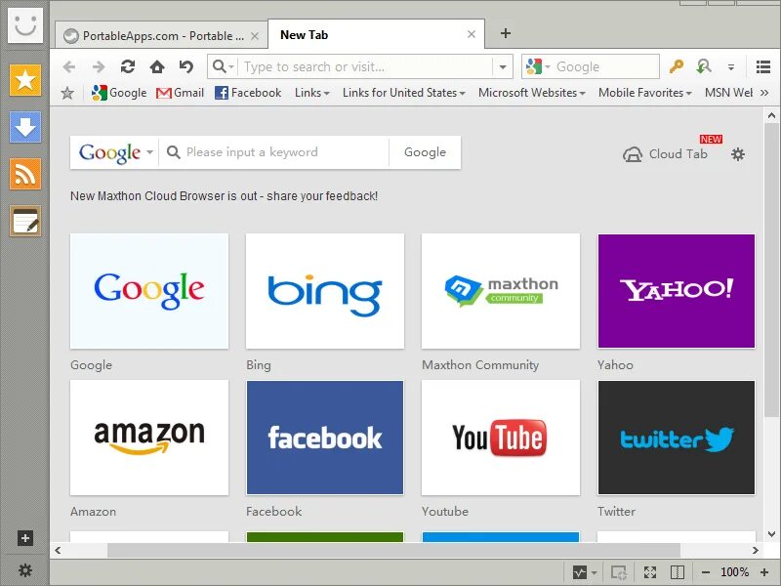The height and width of the screenshot is (586, 781).
Task: Open Cloud Tab
Action: point(665,154)
